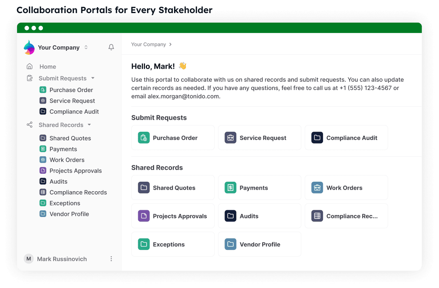Click the Work Orders briefcase card icon
439x288 pixels.
tap(317, 188)
